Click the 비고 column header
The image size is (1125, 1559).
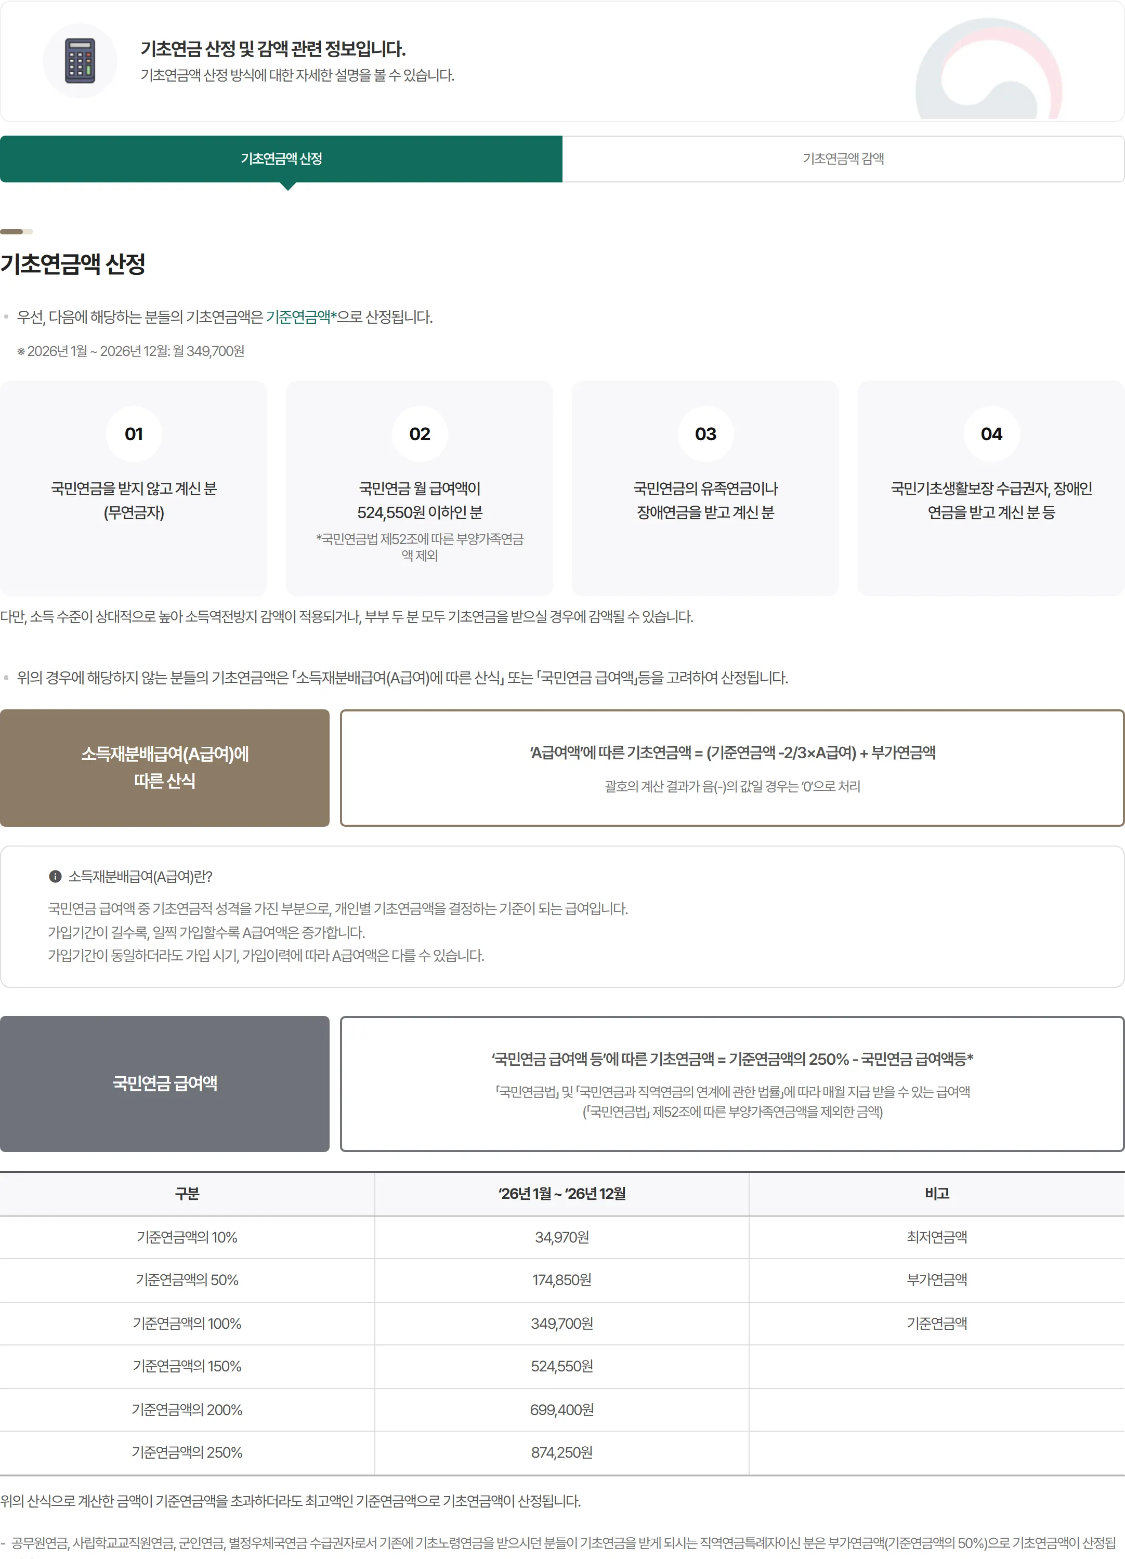937,1194
